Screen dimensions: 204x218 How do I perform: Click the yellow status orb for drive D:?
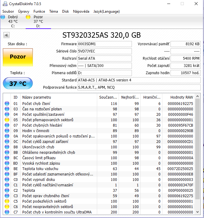[28, 17]
